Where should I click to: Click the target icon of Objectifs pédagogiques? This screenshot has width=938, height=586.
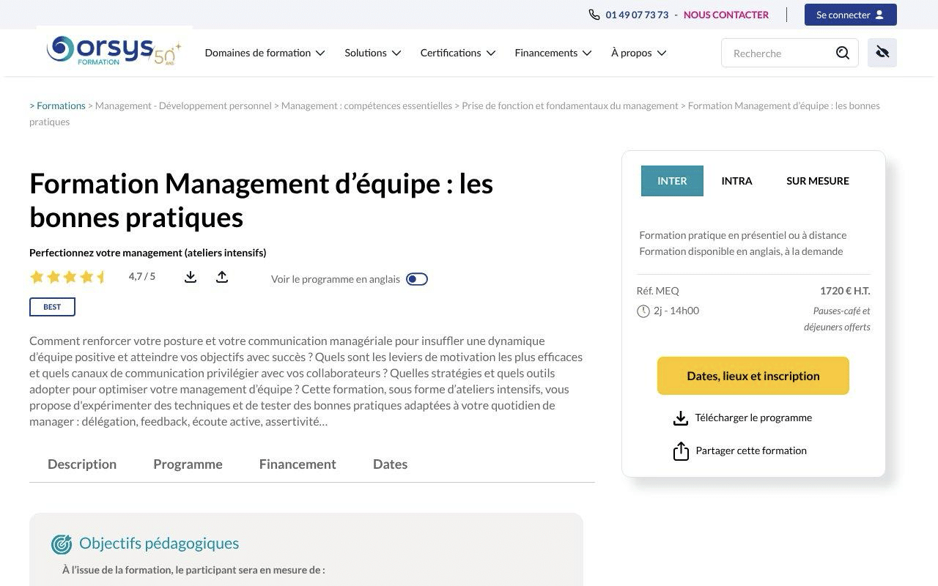click(62, 544)
